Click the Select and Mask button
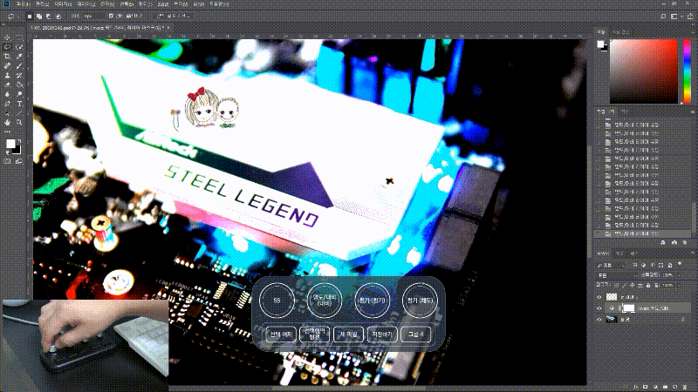Viewport: 698px width, 392px height. (173, 16)
